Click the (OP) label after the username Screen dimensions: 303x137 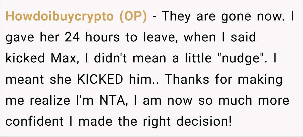point(133,17)
